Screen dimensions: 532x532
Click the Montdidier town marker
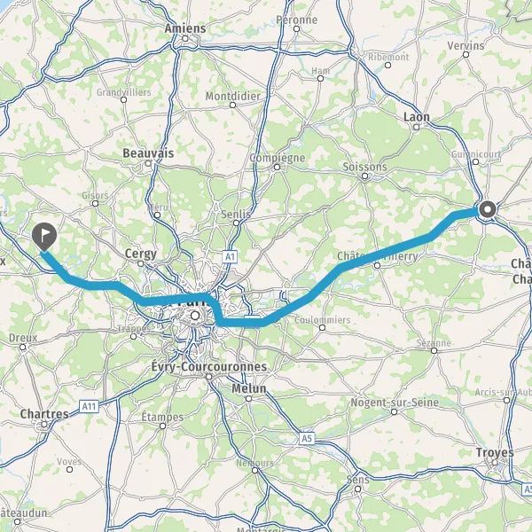232,106
